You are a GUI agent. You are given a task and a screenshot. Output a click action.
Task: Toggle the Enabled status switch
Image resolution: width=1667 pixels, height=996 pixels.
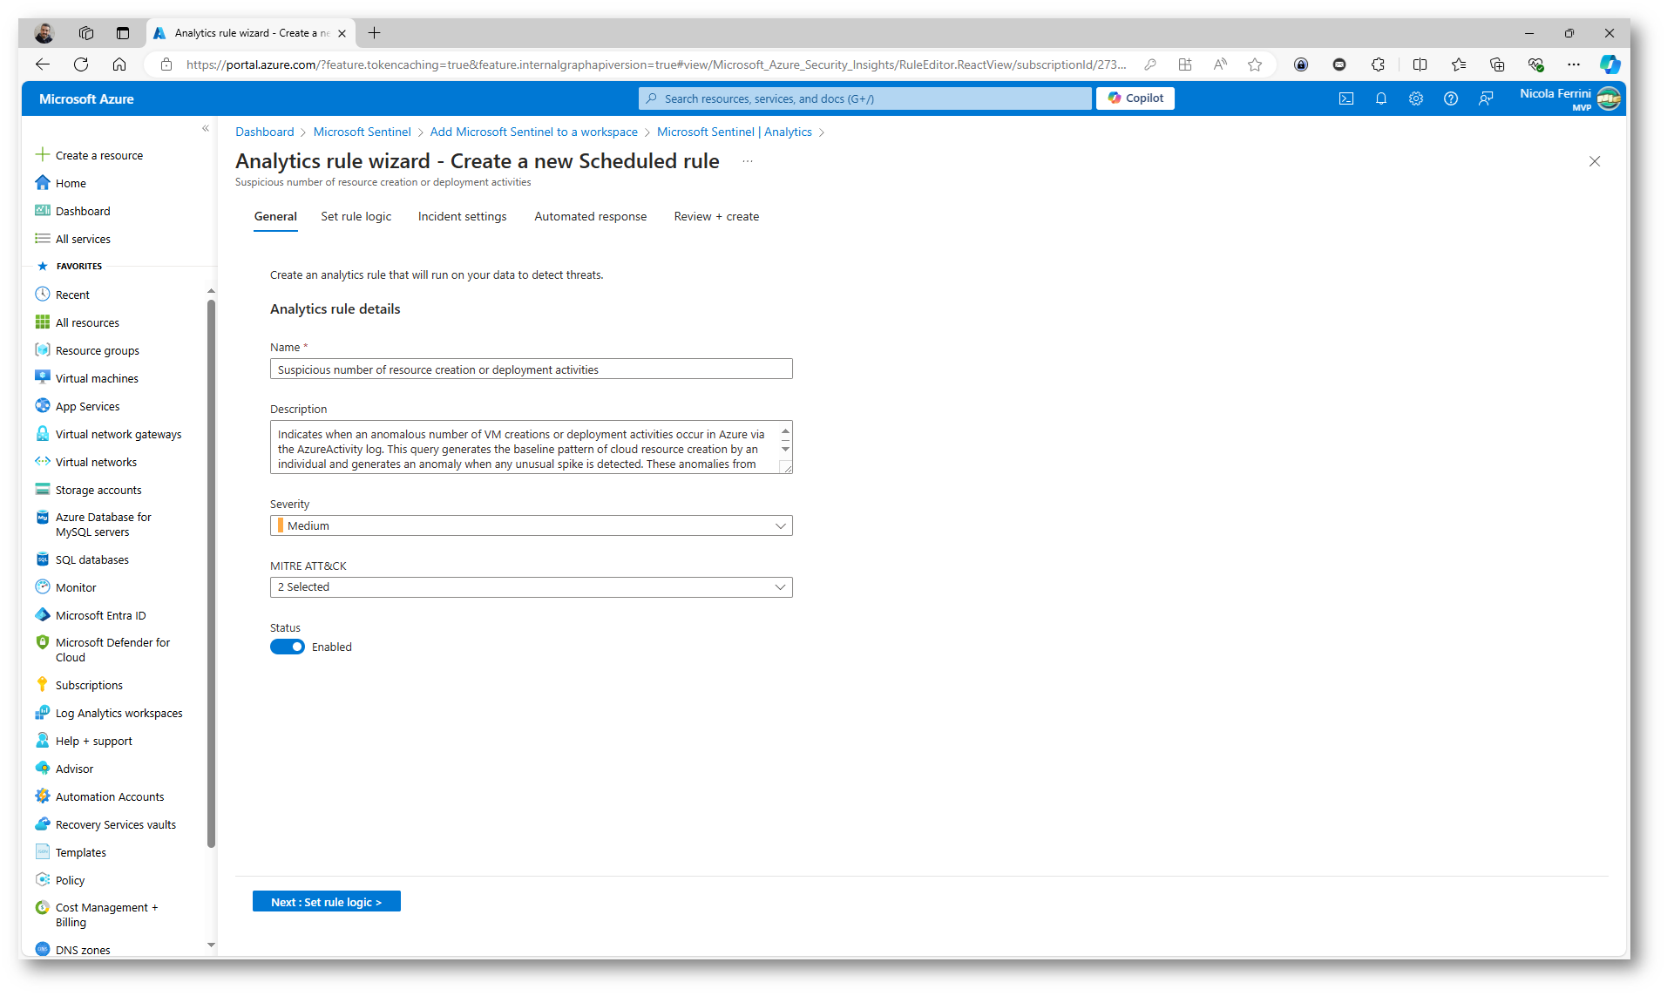coord(287,647)
